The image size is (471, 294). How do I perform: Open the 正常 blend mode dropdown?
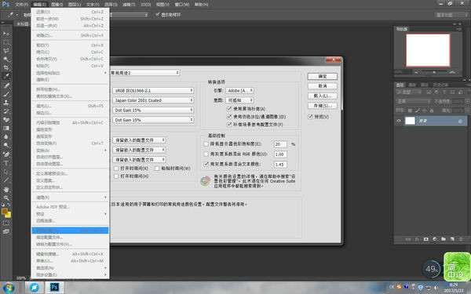[414, 101]
